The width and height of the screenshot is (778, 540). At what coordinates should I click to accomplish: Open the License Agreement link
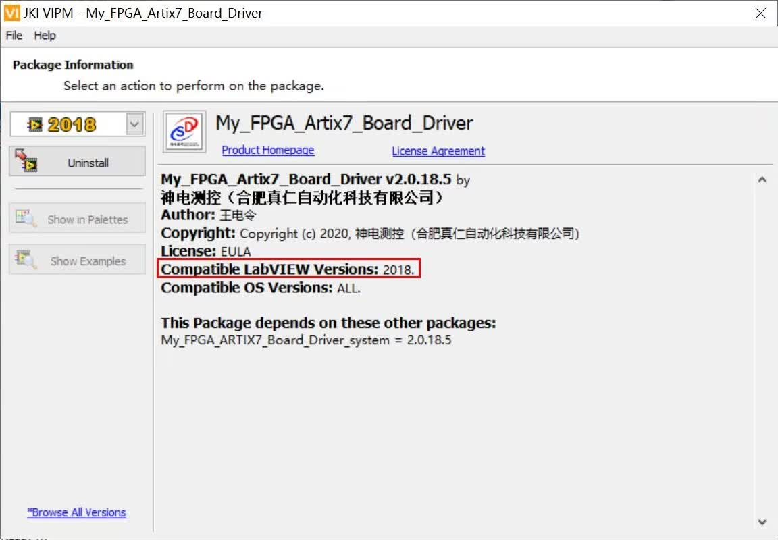pyautogui.click(x=438, y=151)
